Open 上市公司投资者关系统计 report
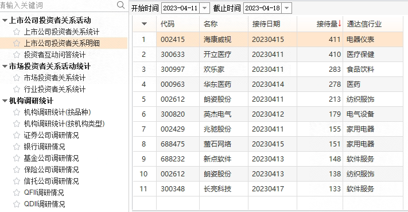The width and height of the screenshot is (408, 212). [x=61, y=32]
